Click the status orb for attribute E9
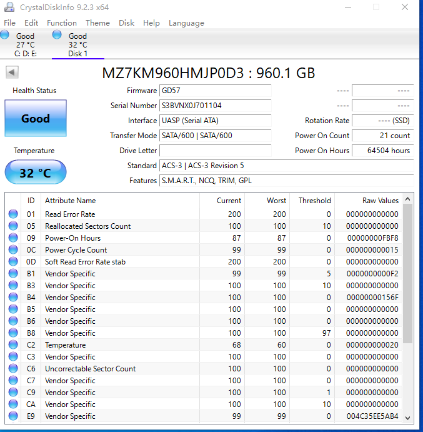This screenshot has height=432, width=423. pyautogui.click(x=13, y=416)
